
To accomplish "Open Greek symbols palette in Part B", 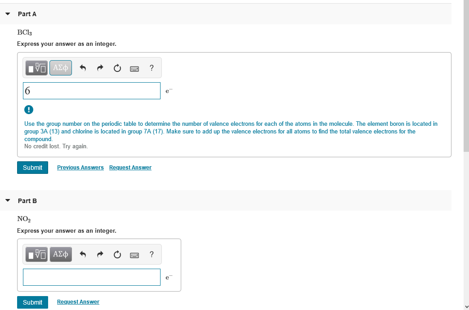I will pos(61,254).
